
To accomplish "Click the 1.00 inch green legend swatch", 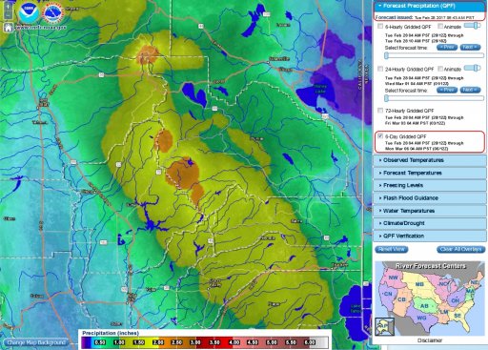I will (119, 342).
